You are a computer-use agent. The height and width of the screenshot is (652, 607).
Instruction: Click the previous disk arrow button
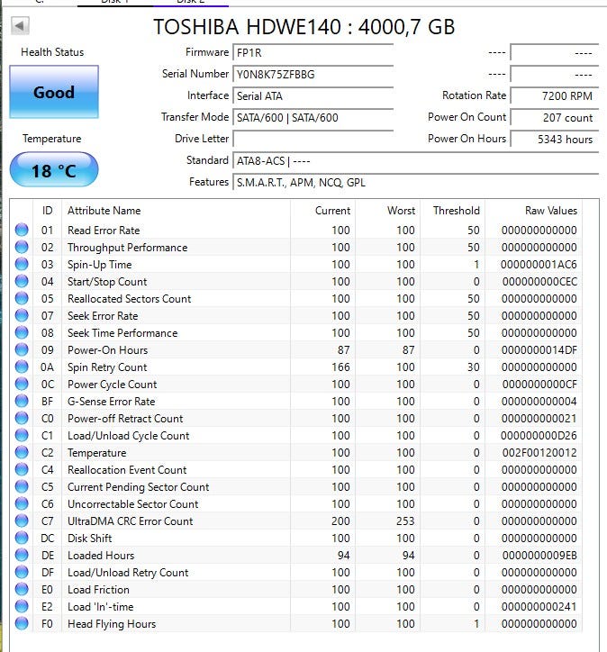point(20,26)
